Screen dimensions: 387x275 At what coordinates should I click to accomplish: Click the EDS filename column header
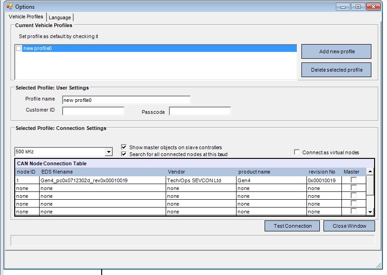pyautogui.click(x=57, y=172)
